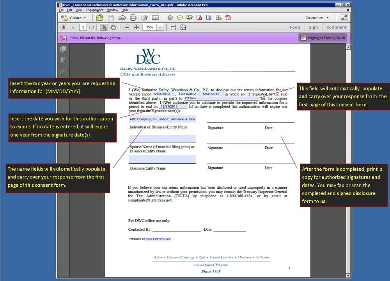Open the Page Thumbnails panel
Viewport: 390px width, 281px height.
(63, 49)
